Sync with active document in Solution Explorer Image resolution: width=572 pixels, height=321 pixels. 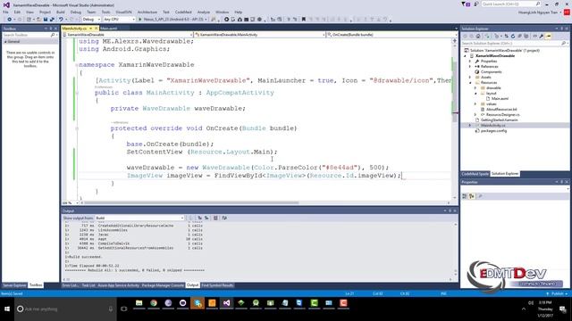click(507, 36)
